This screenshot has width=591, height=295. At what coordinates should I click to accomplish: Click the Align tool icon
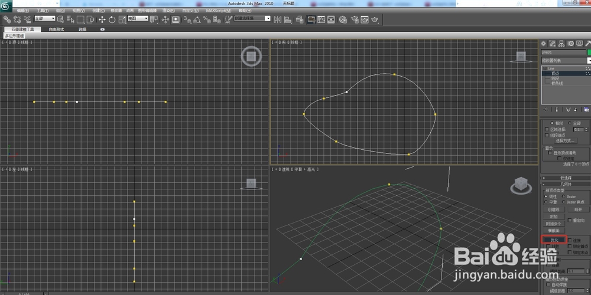pos(288,19)
